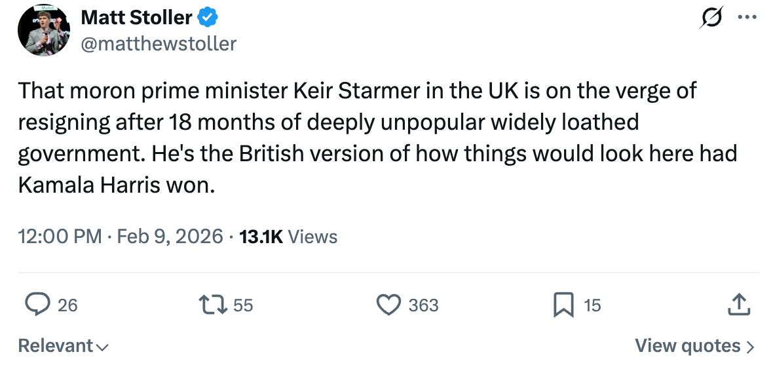Click the repost count of 55
Viewport: 773px width, 367px height.
click(x=243, y=305)
